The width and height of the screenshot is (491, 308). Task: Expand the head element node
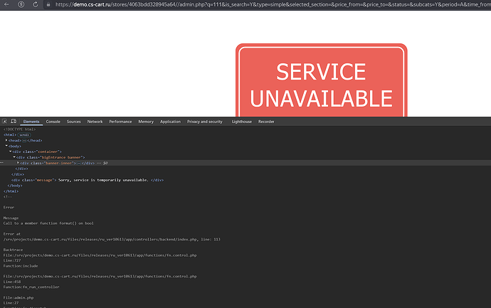pos(6,140)
